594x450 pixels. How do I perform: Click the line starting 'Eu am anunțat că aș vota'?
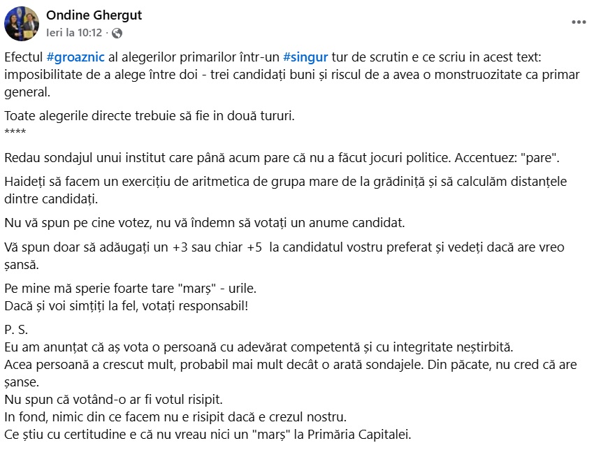258,347
